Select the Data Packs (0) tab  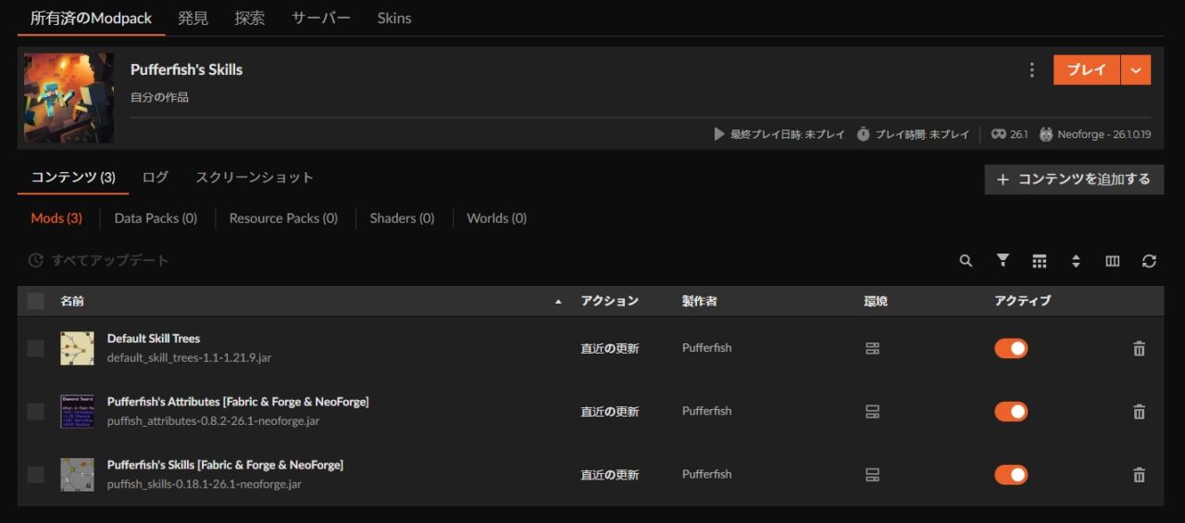coord(156,218)
